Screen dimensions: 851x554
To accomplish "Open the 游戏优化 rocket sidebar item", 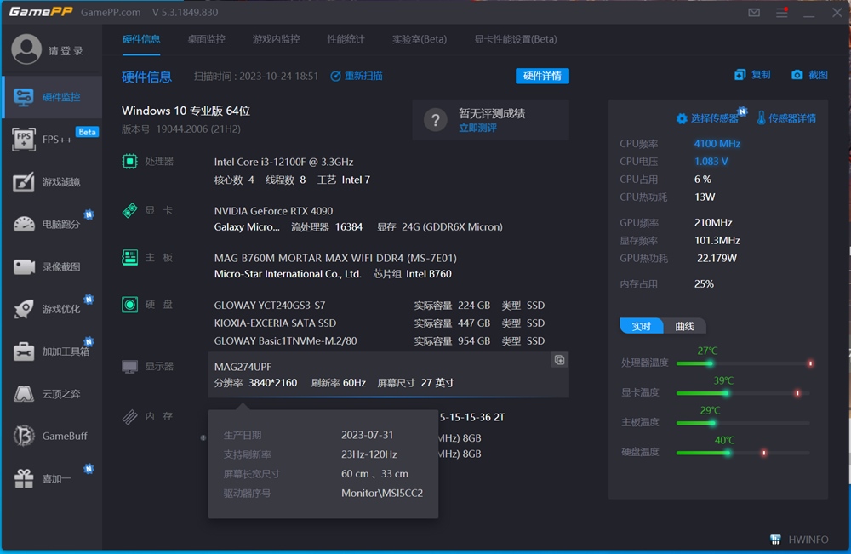I will pos(52,309).
